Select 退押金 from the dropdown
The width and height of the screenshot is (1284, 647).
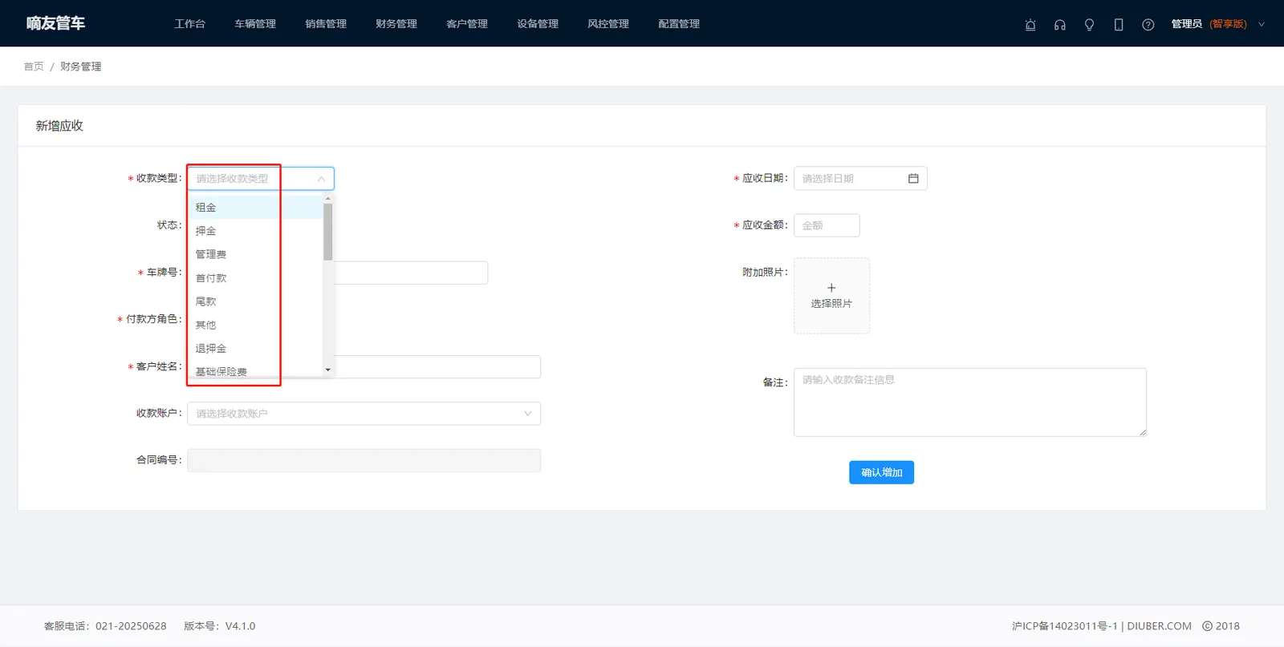pyautogui.click(x=255, y=349)
